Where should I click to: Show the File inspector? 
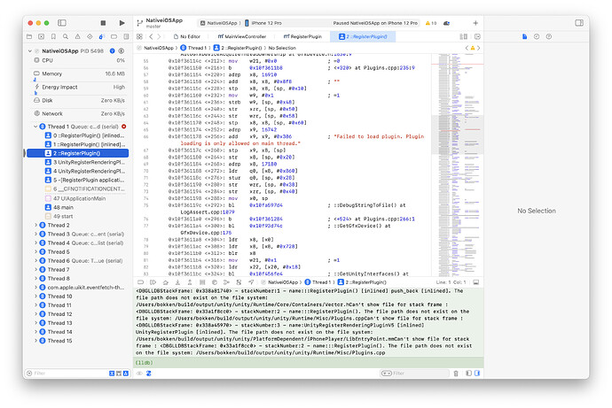[x=524, y=36]
